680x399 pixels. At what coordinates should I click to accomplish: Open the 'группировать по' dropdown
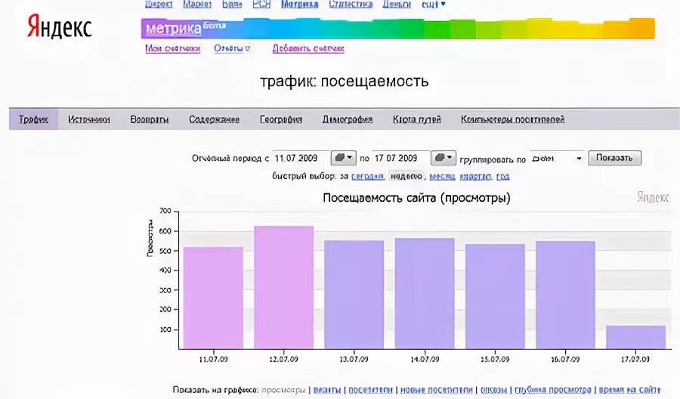point(557,158)
